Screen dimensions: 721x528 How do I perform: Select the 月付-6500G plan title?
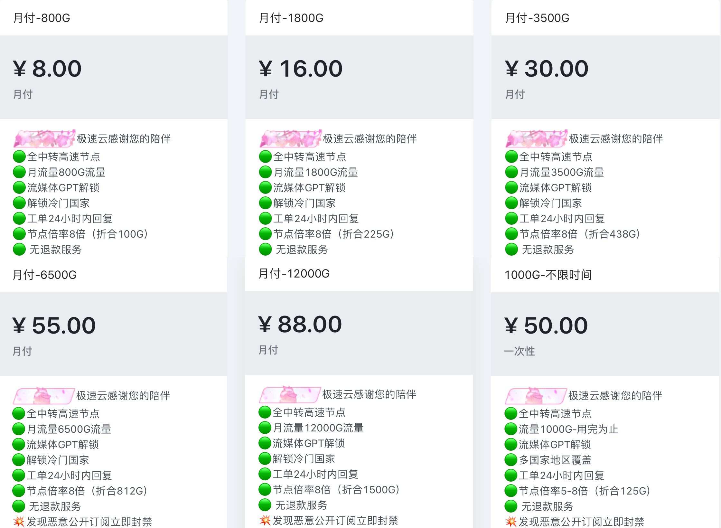tap(45, 275)
